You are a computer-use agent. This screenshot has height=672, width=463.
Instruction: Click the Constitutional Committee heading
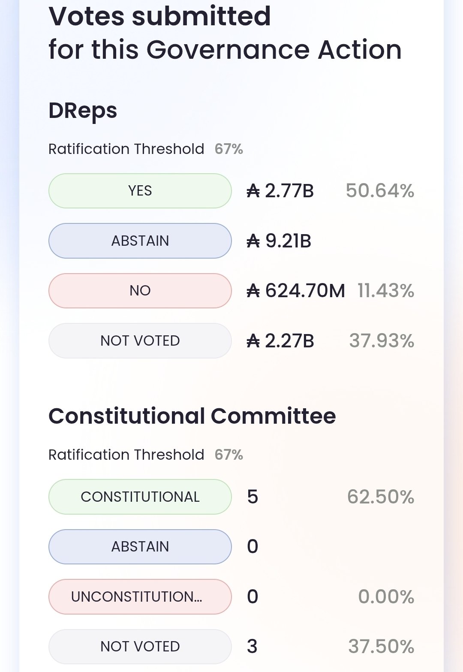[x=192, y=416]
